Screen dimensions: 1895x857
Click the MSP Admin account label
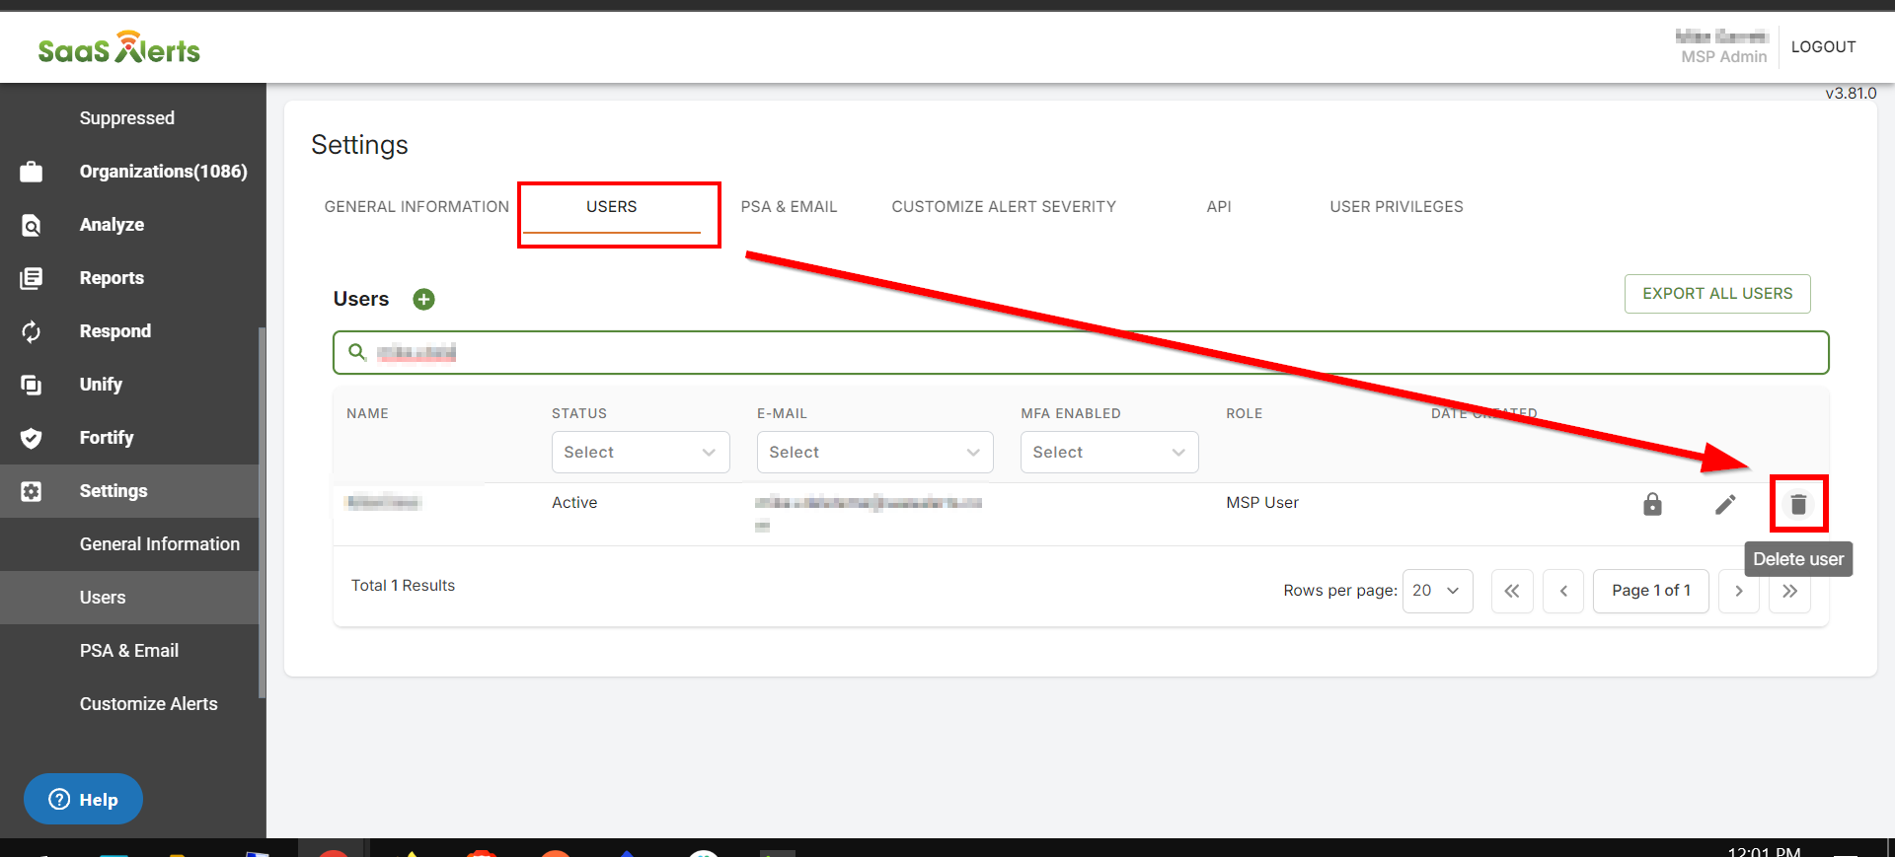[1723, 57]
